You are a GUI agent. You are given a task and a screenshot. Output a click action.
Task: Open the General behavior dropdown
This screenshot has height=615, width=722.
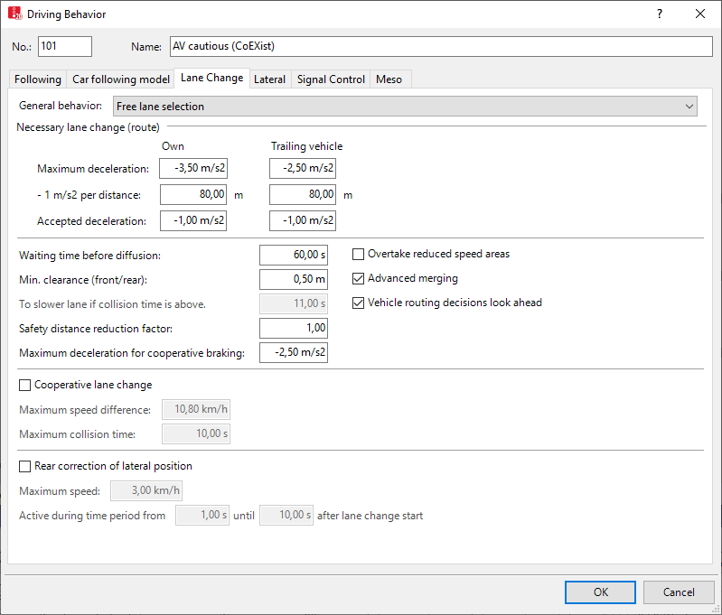click(x=405, y=107)
